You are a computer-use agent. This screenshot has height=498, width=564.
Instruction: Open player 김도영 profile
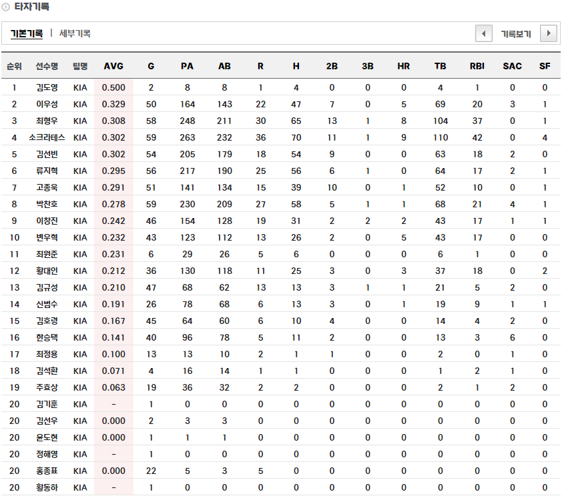tap(47, 87)
